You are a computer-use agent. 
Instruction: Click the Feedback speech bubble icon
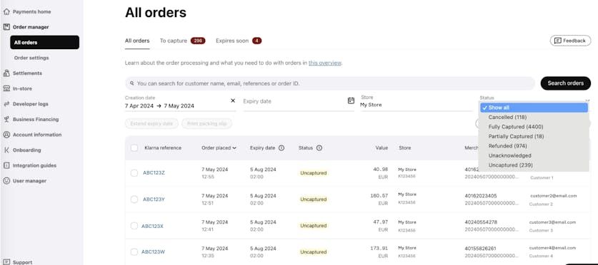tap(557, 41)
